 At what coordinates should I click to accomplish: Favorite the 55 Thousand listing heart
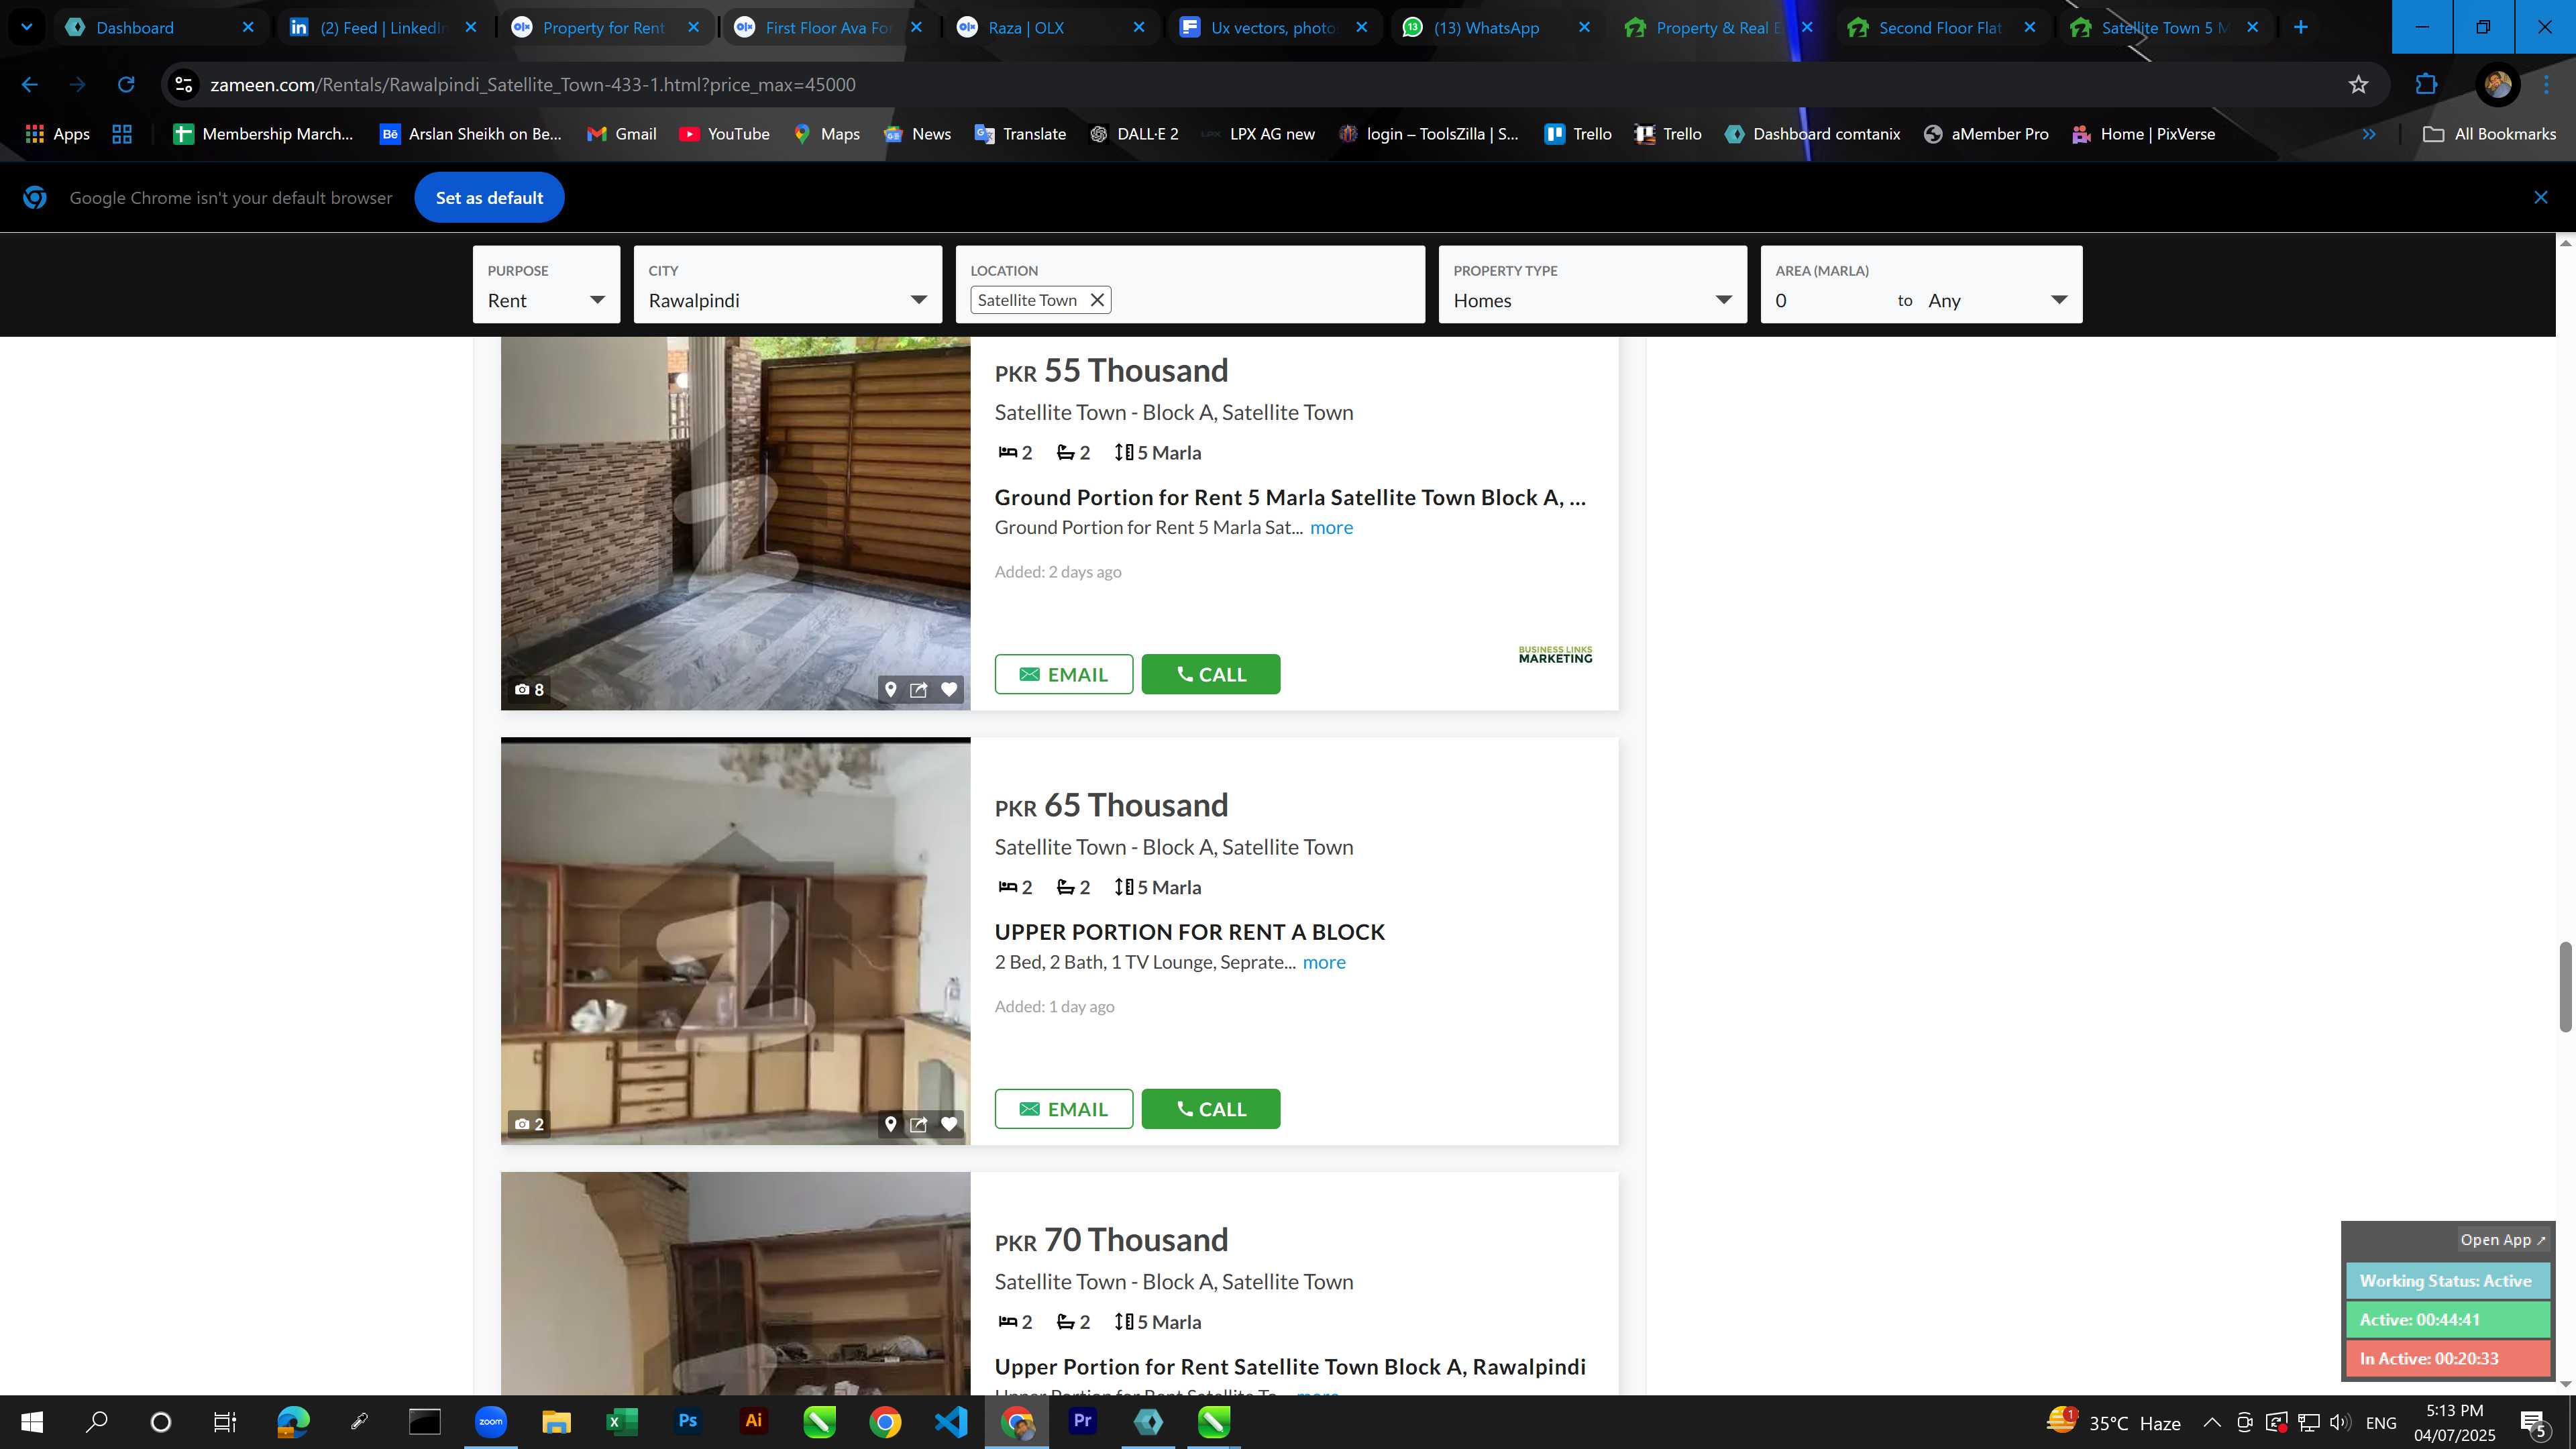[x=949, y=689]
